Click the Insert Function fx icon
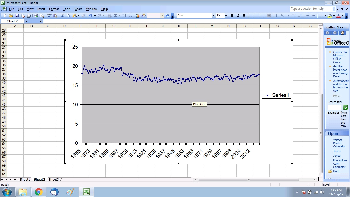350x197 pixels. [41, 21]
